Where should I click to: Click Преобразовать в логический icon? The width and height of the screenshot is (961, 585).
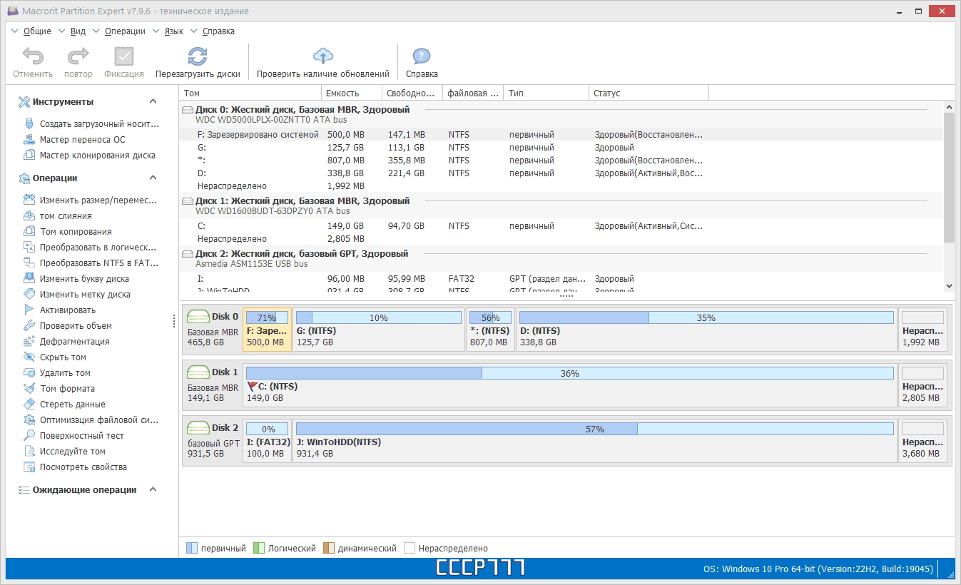(29, 247)
